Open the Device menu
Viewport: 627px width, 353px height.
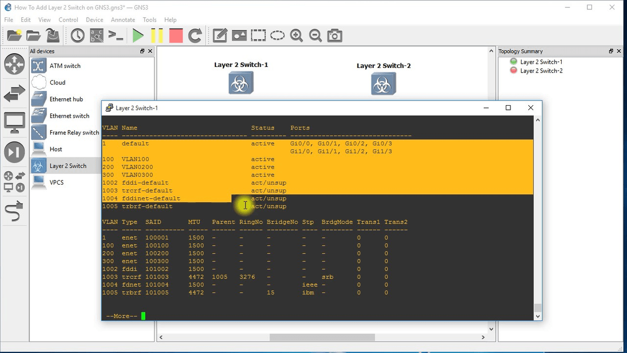(x=95, y=20)
